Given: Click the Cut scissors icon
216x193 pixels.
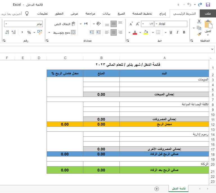Looking at the screenshot, I should 199,22.
